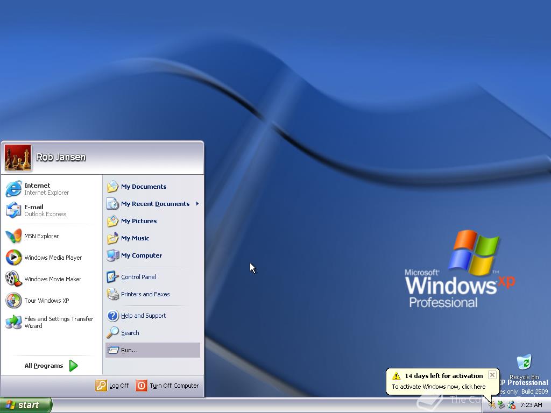Open Printers and Faxes icon
This screenshot has height=413, width=551.
click(x=113, y=294)
